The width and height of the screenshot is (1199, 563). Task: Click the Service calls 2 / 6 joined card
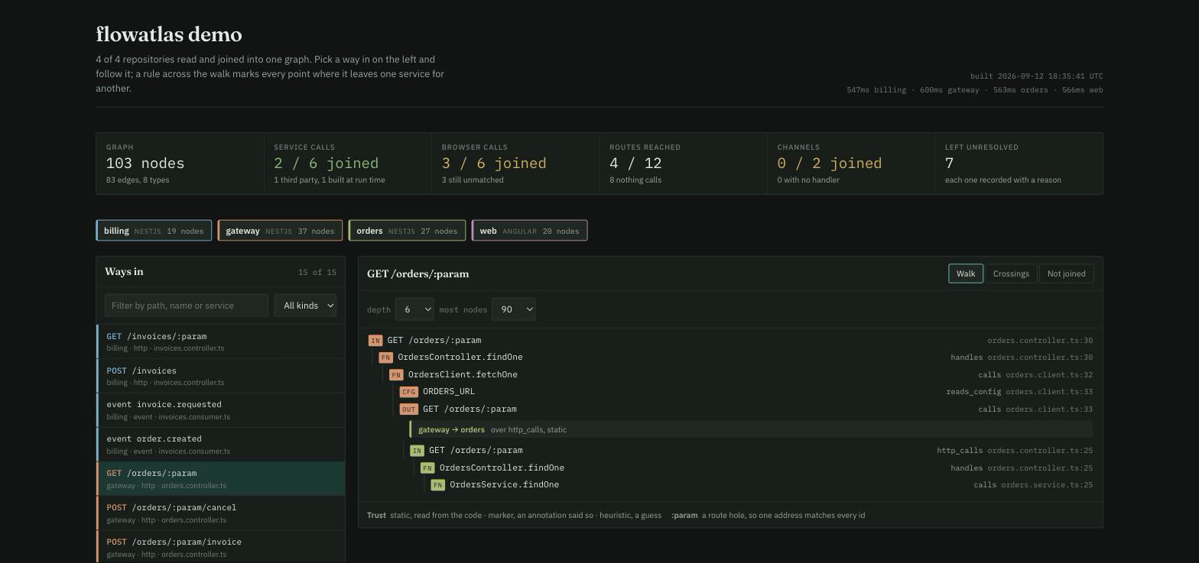[x=348, y=163]
